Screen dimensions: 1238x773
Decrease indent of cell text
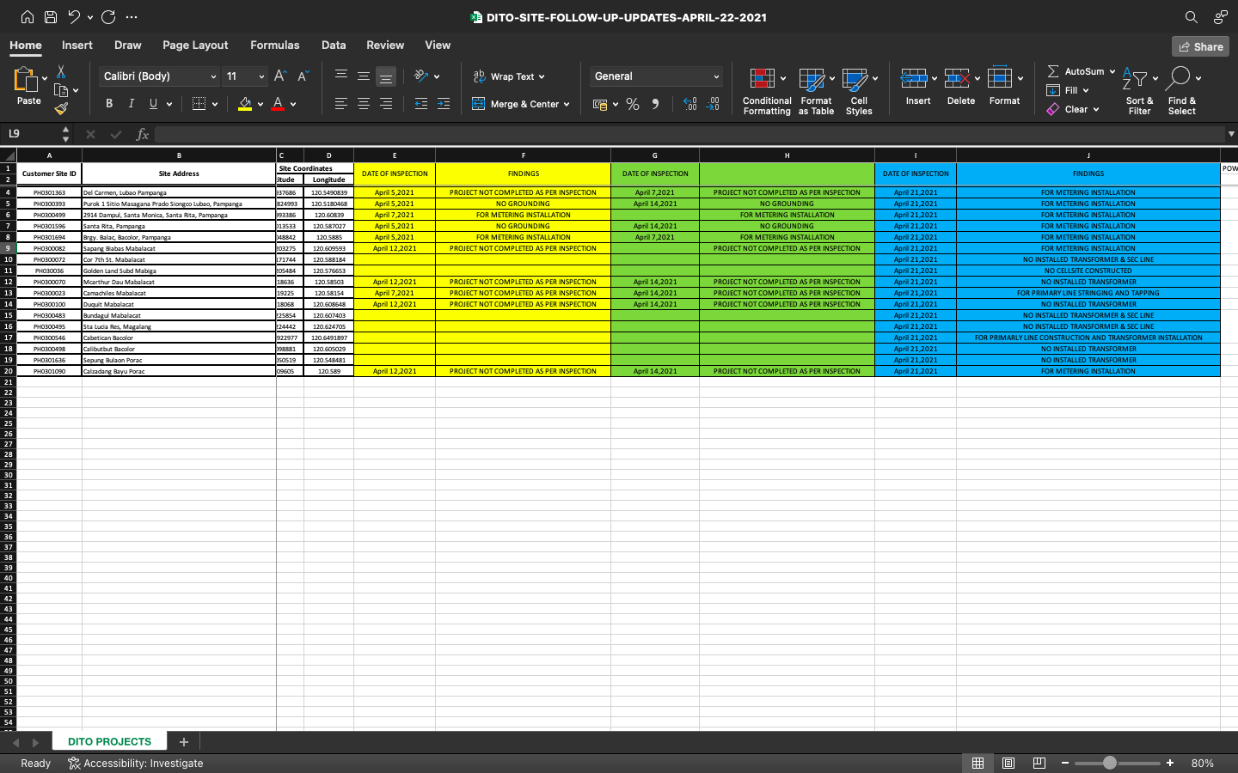click(421, 104)
